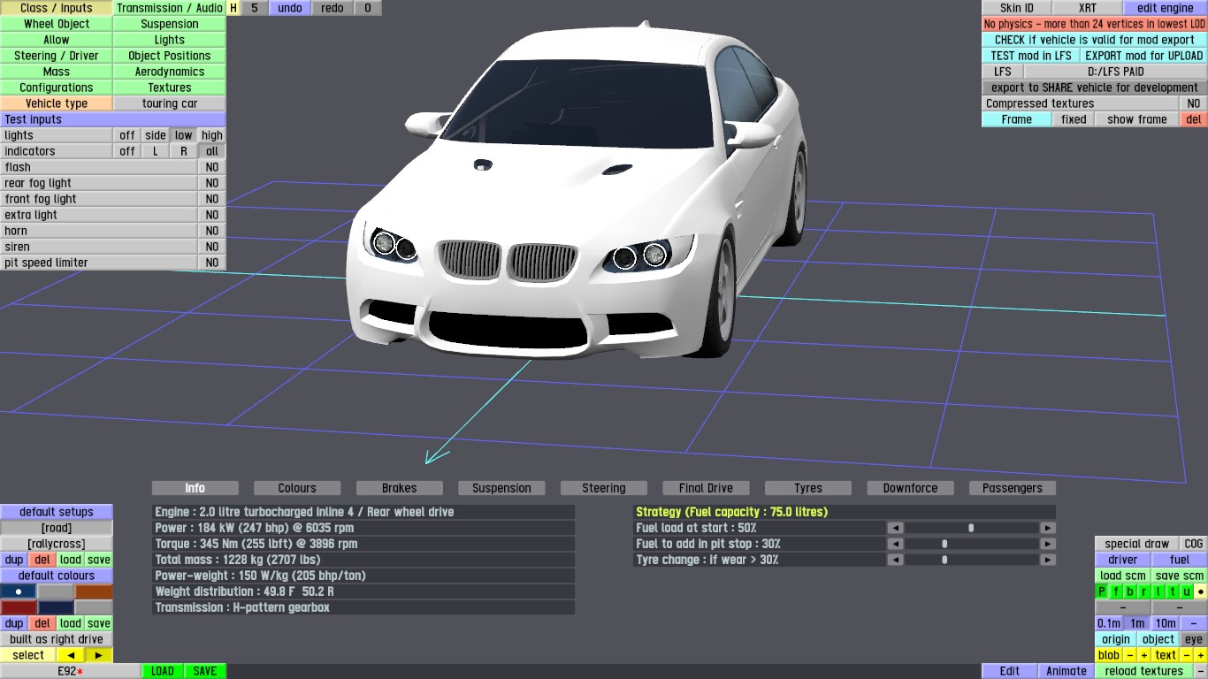Switch to the Brakes tab
Viewport: 1208px width, 679px height.
point(400,488)
